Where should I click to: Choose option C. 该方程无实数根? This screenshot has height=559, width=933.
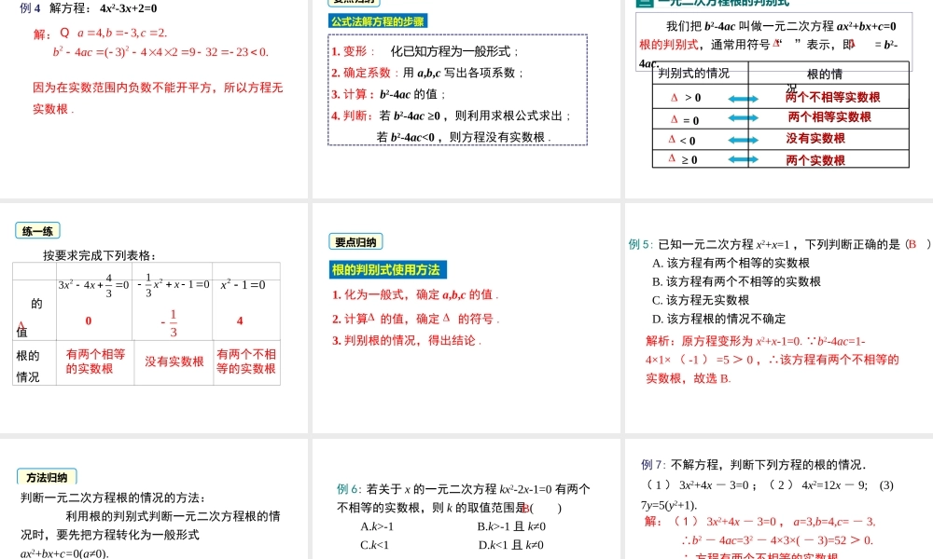(701, 300)
